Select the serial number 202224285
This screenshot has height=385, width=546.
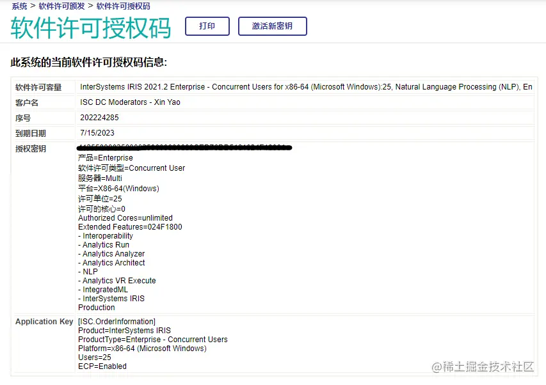pos(99,118)
